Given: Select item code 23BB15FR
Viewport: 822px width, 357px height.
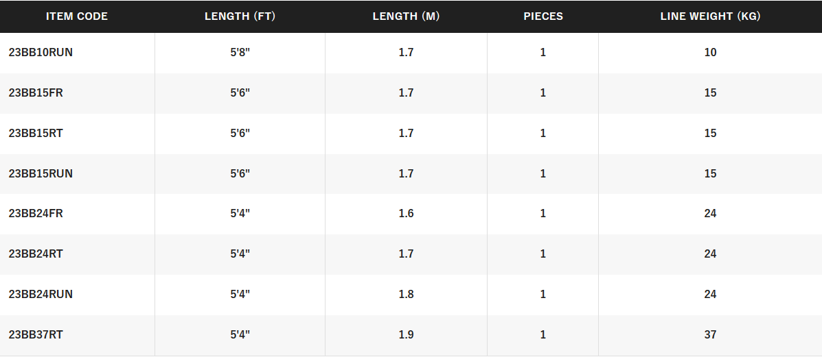Looking at the screenshot, I should pyautogui.click(x=36, y=93).
